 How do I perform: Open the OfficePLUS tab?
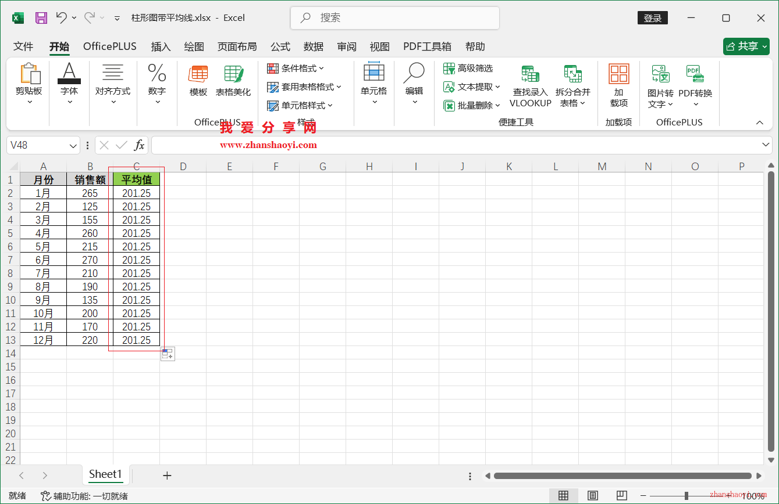tap(110, 46)
